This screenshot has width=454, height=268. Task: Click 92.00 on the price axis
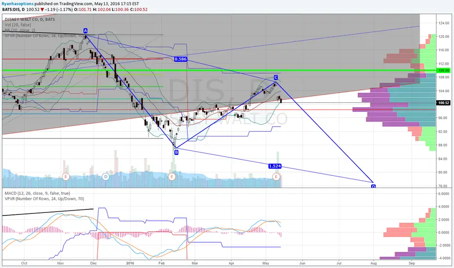[443, 132]
